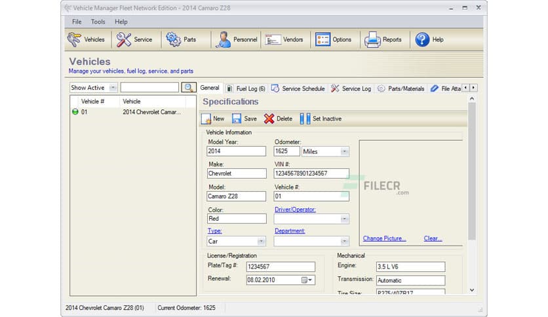
Task: Switch to the General tab
Action: pyautogui.click(x=210, y=88)
